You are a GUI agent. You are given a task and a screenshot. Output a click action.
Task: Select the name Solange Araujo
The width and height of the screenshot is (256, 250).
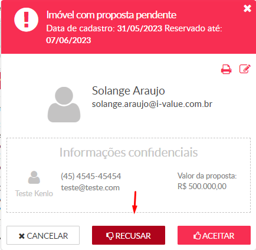pyautogui.click(x=129, y=90)
